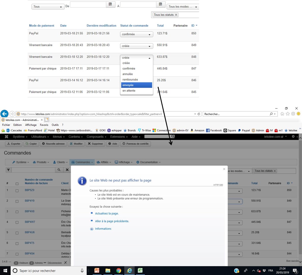Check the checkbox for order B8P4X8
Viewport: 302px width, 275px height.
point(17,212)
